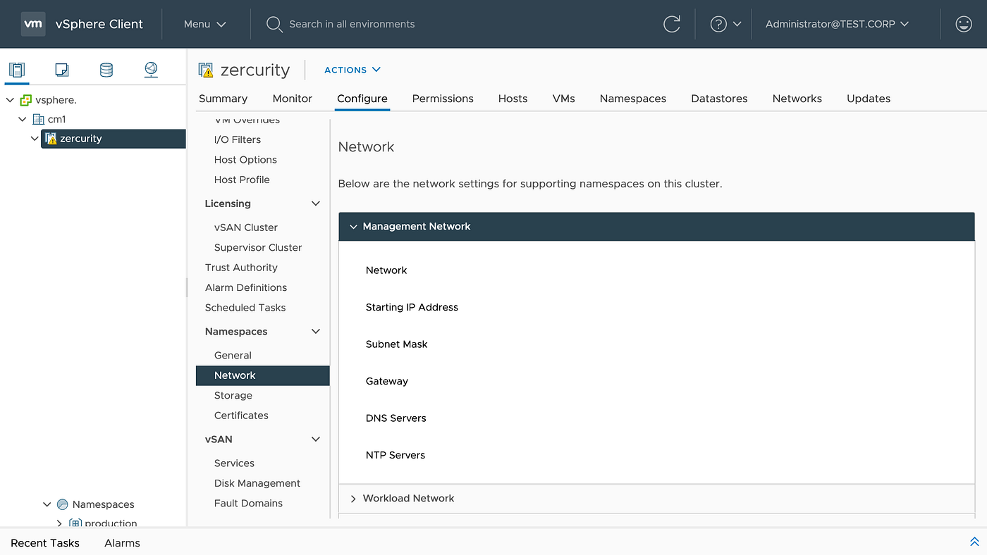Click the "Starting IP Address" label

pos(412,307)
